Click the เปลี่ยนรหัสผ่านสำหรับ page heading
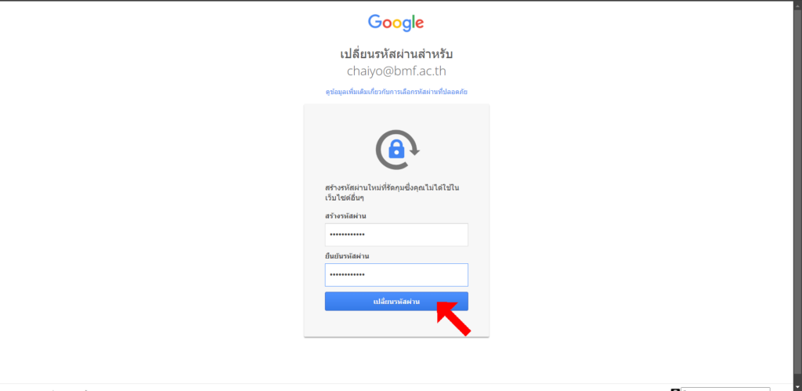Viewport: 802px width, 391px height. click(396, 54)
